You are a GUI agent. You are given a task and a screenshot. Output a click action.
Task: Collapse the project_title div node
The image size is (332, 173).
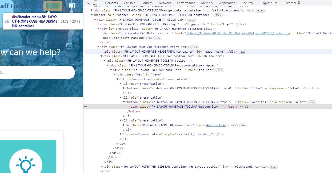tap(98, 29)
